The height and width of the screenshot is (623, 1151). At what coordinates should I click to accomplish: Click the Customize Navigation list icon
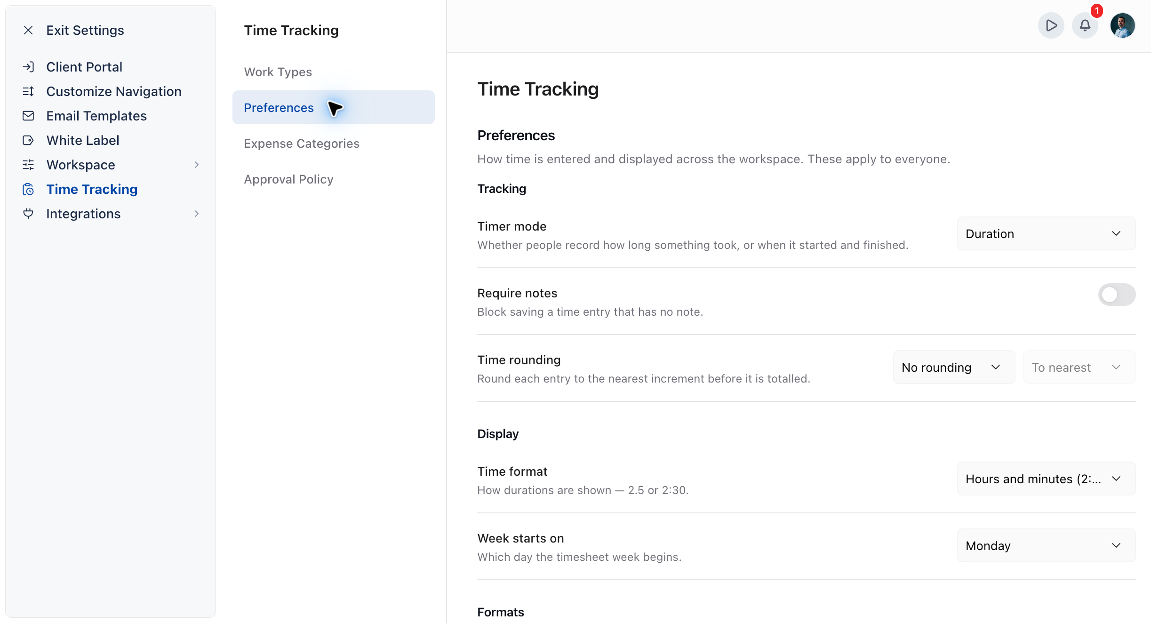pos(28,91)
